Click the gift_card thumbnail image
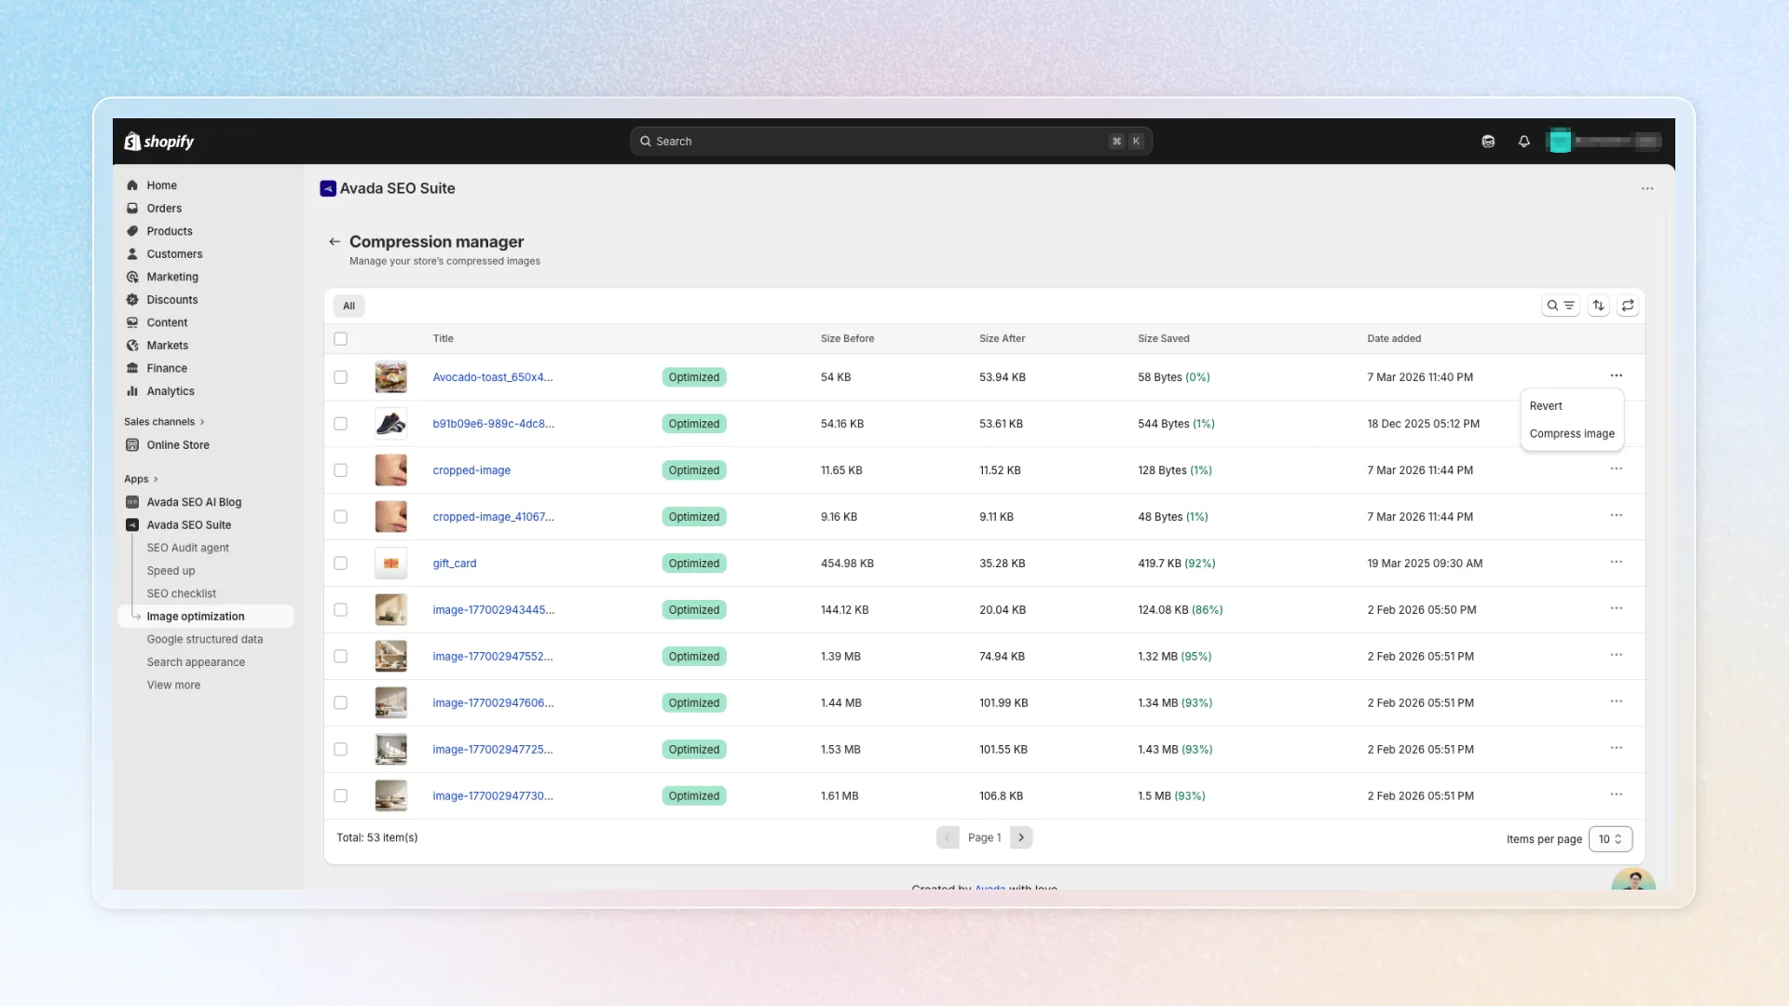Image resolution: width=1789 pixels, height=1006 pixels. click(390, 564)
